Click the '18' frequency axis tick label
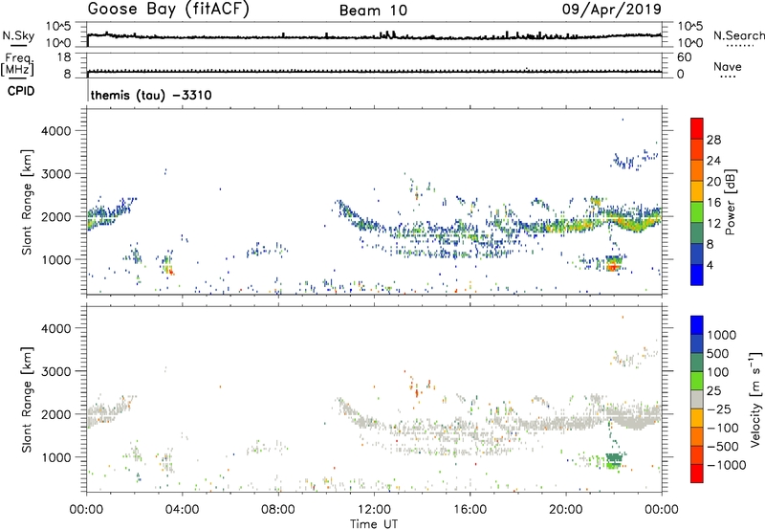This screenshot has width=765, height=530. point(64,57)
